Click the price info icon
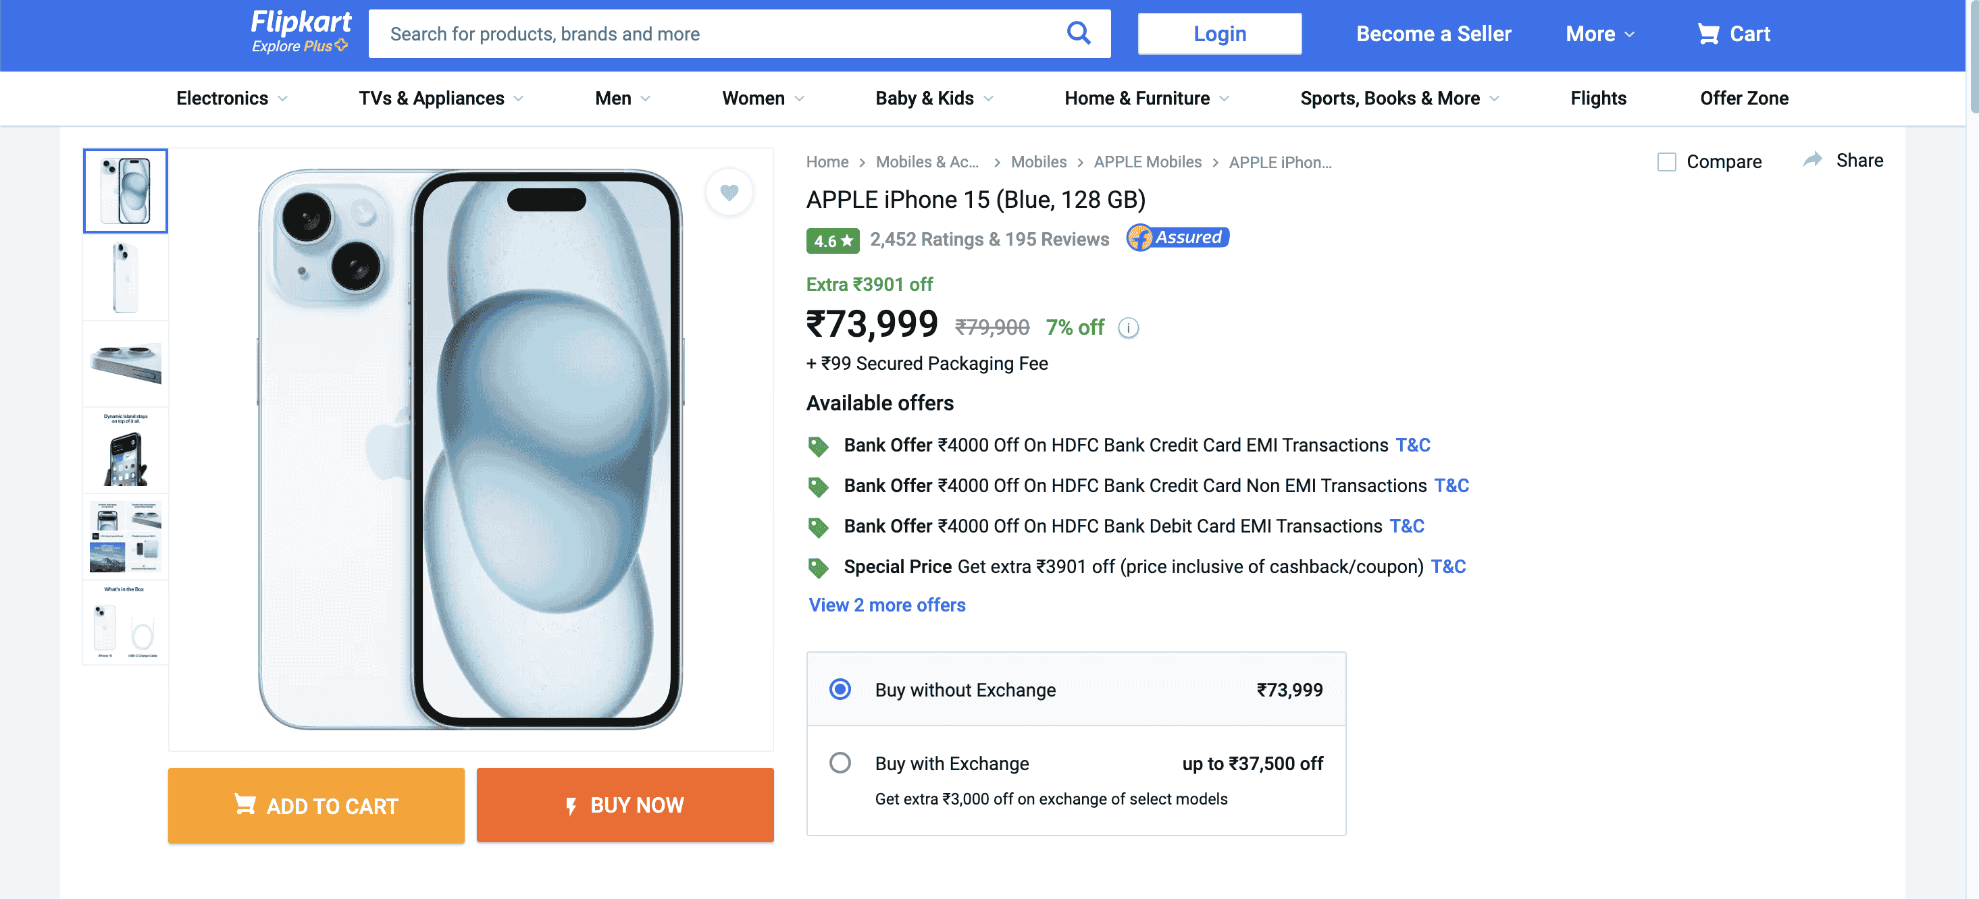The image size is (1979, 899). click(x=1128, y=328)
